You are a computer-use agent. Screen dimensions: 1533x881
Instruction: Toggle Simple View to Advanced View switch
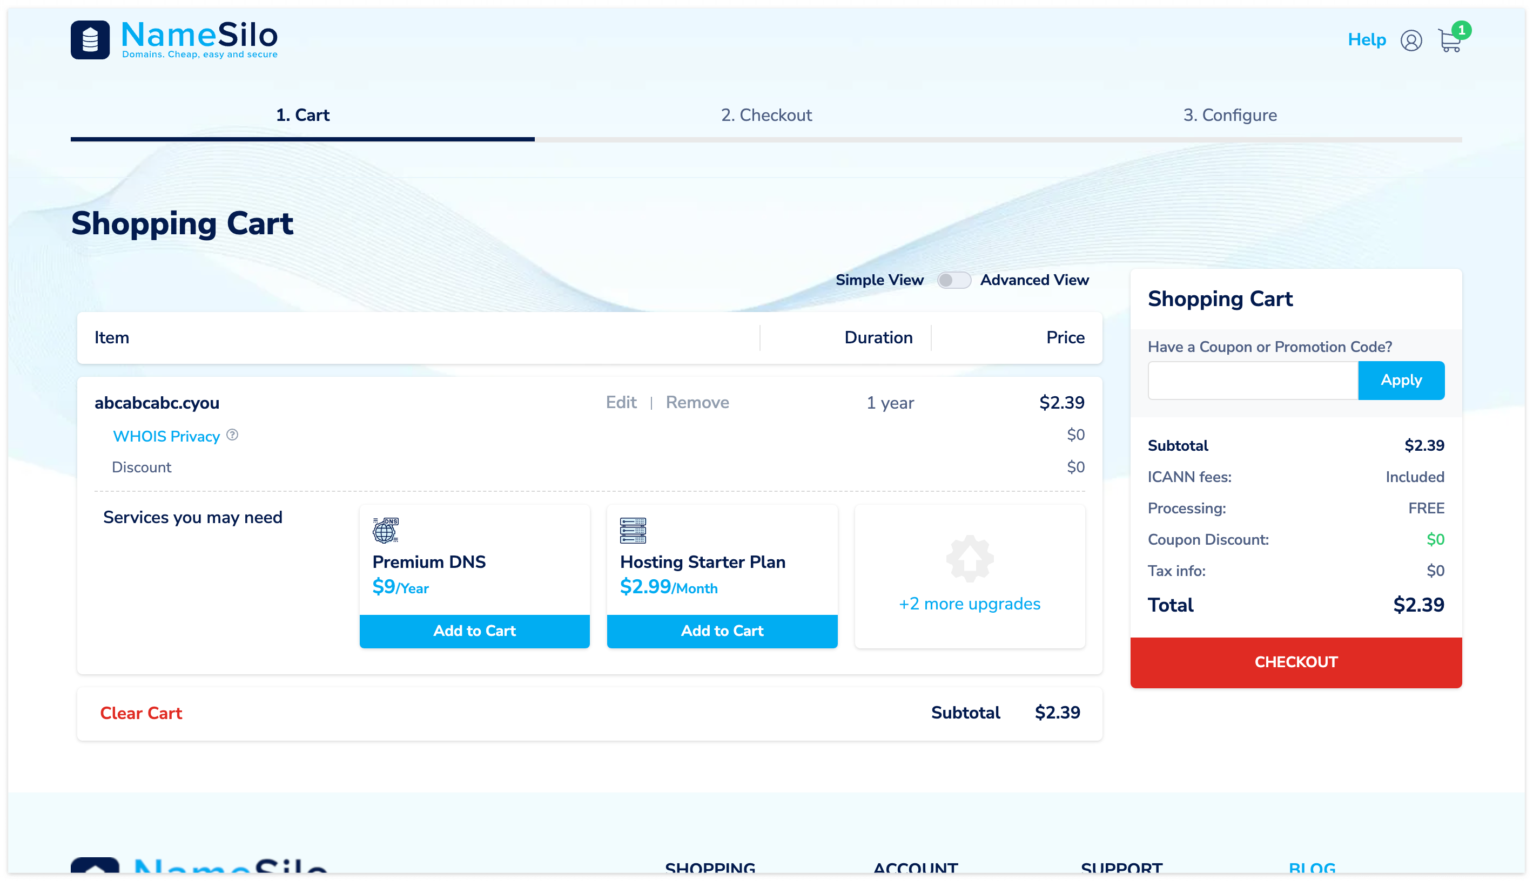point(953,280)
